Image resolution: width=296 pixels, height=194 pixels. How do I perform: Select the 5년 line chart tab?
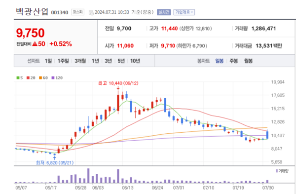click(x=121, y=61)
